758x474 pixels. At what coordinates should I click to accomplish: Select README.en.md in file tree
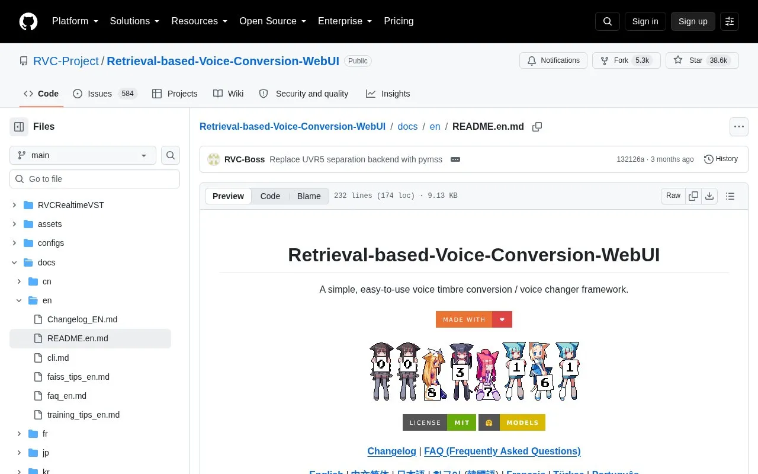click(90, 338)
